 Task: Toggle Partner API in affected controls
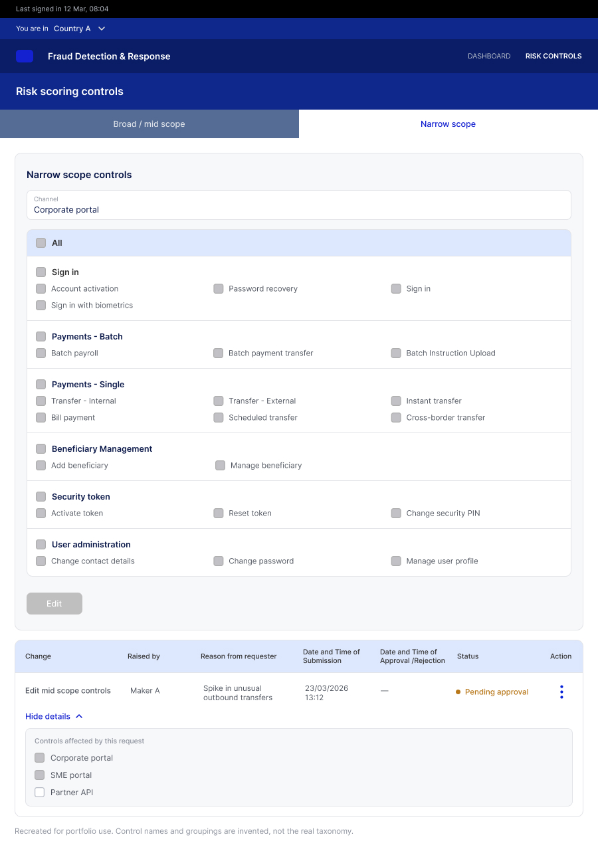[40, 793]
